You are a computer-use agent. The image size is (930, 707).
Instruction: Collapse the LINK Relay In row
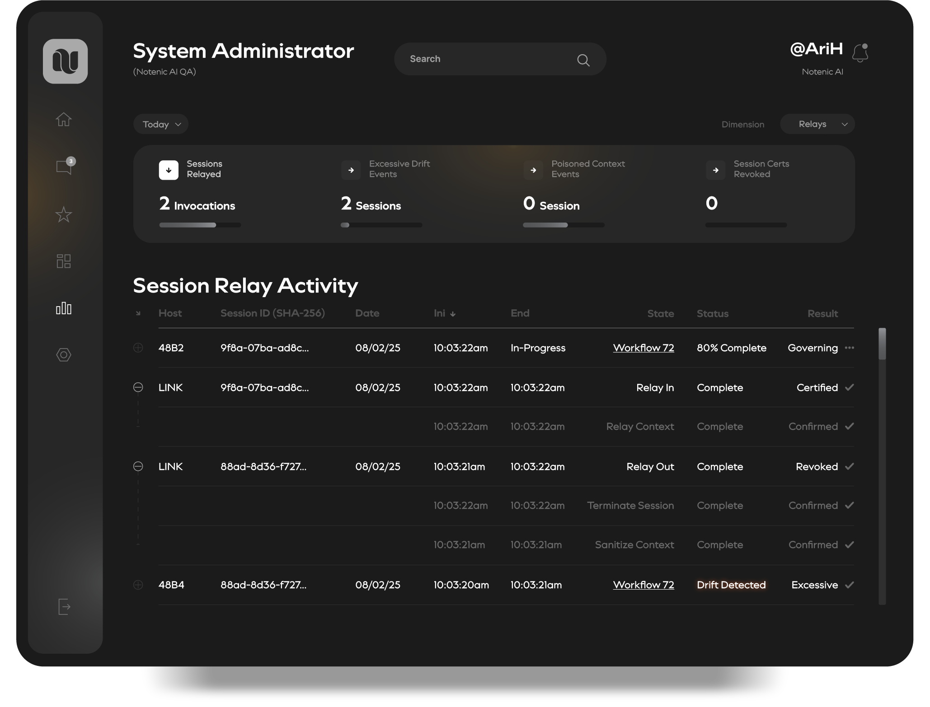[138, 387]
